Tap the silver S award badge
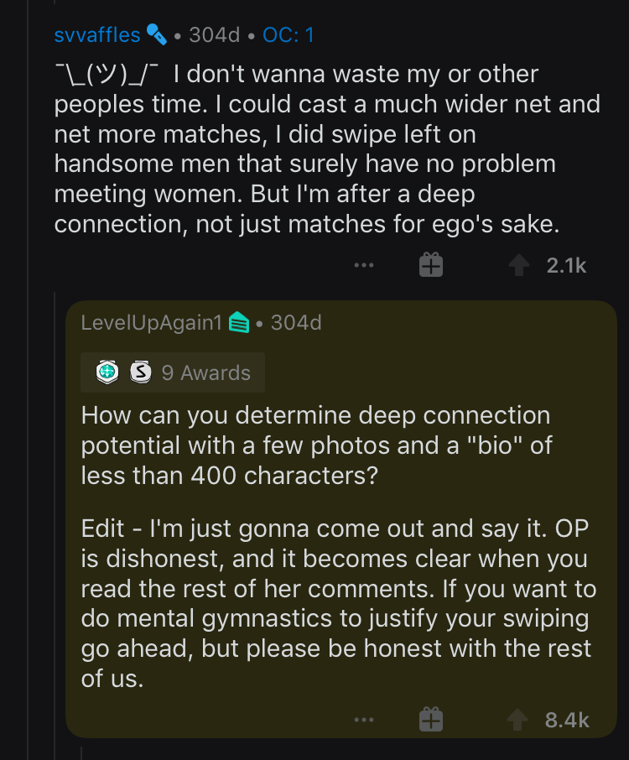 (x=140, y=372)
